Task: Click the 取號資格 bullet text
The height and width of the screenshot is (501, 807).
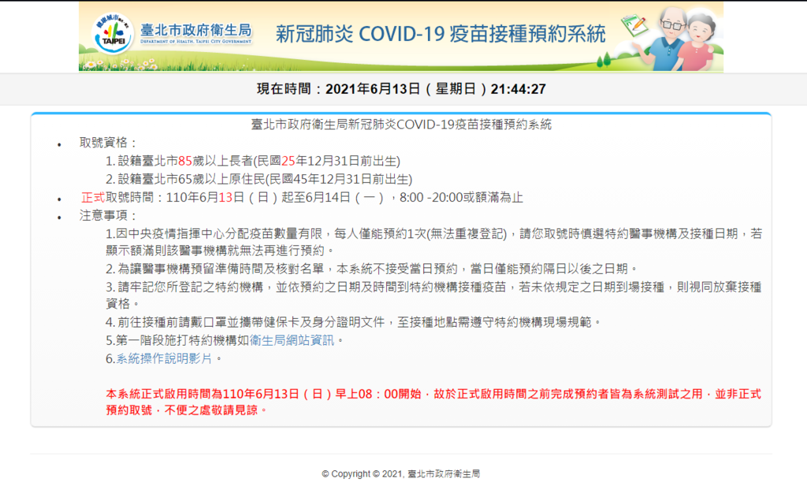Action: [x=109, y=143]
